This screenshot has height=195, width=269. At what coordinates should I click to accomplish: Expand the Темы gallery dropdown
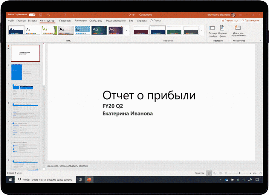click(x=127, y=30)
